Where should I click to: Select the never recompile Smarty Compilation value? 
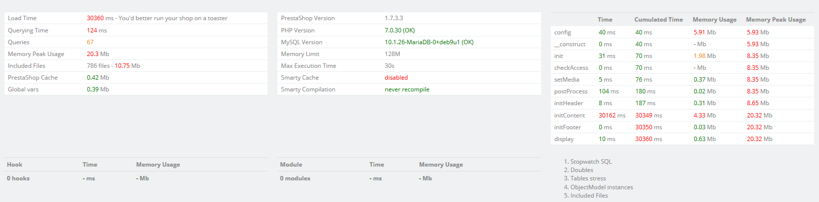coord(407,89)
